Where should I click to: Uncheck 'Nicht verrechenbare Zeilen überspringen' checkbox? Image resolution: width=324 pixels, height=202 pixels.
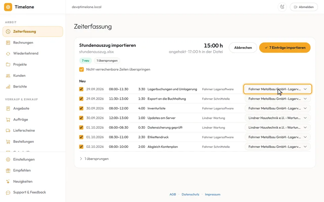81,69
